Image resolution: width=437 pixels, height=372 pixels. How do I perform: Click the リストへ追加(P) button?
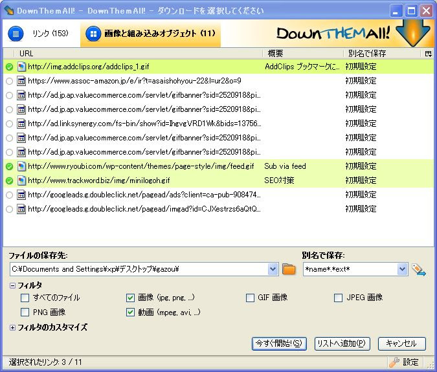click(x=342, y=344)
